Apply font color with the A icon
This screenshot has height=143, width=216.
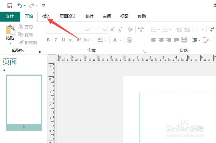[x=115, y=40]
